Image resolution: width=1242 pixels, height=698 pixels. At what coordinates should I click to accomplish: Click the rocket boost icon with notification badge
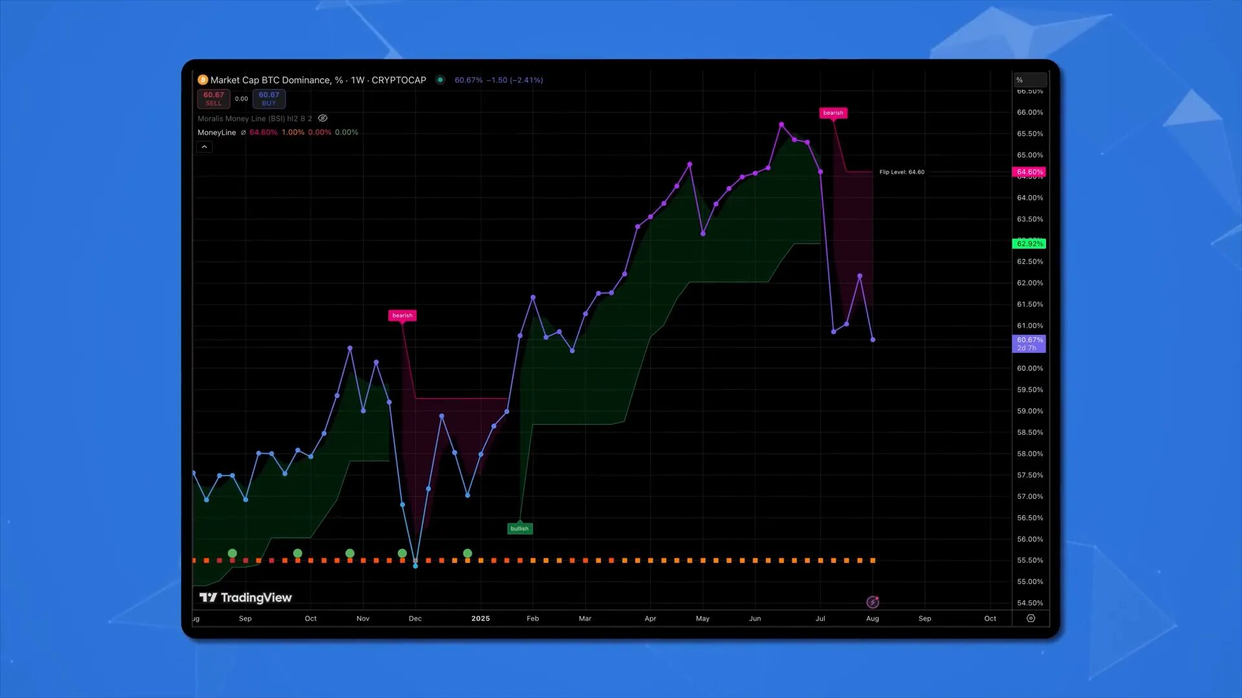coord(873,602)
